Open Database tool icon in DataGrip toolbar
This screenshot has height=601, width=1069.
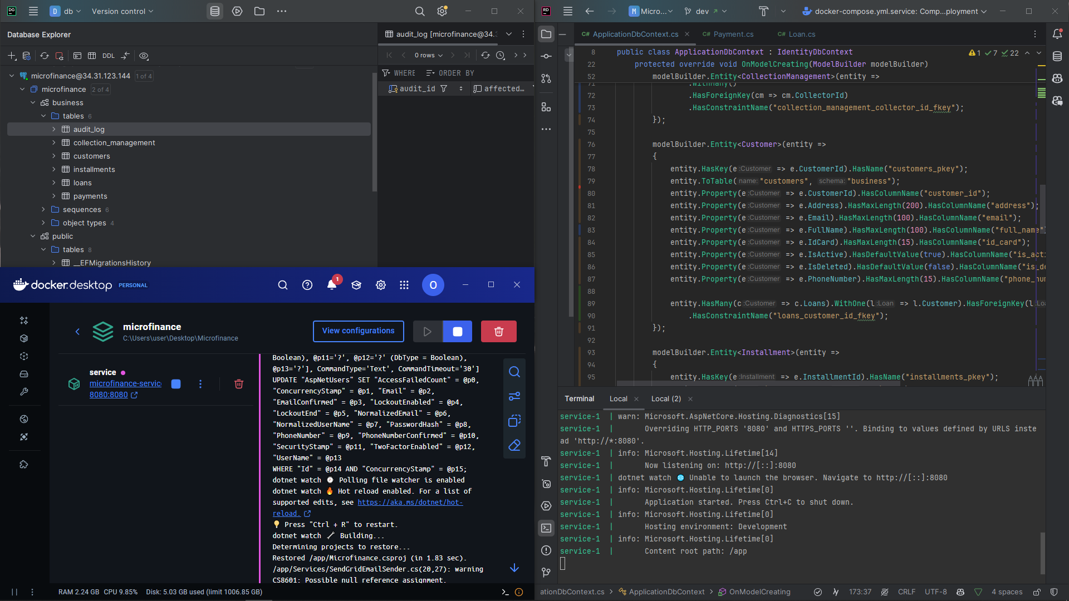215,11
